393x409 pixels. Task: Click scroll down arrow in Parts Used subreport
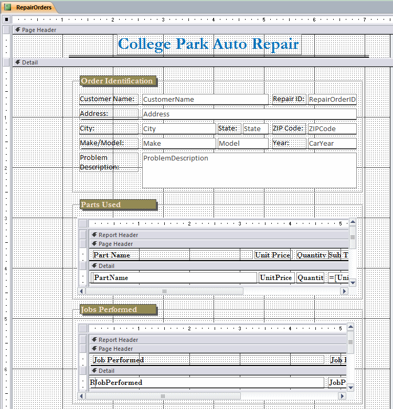click(x=353, y=283)
